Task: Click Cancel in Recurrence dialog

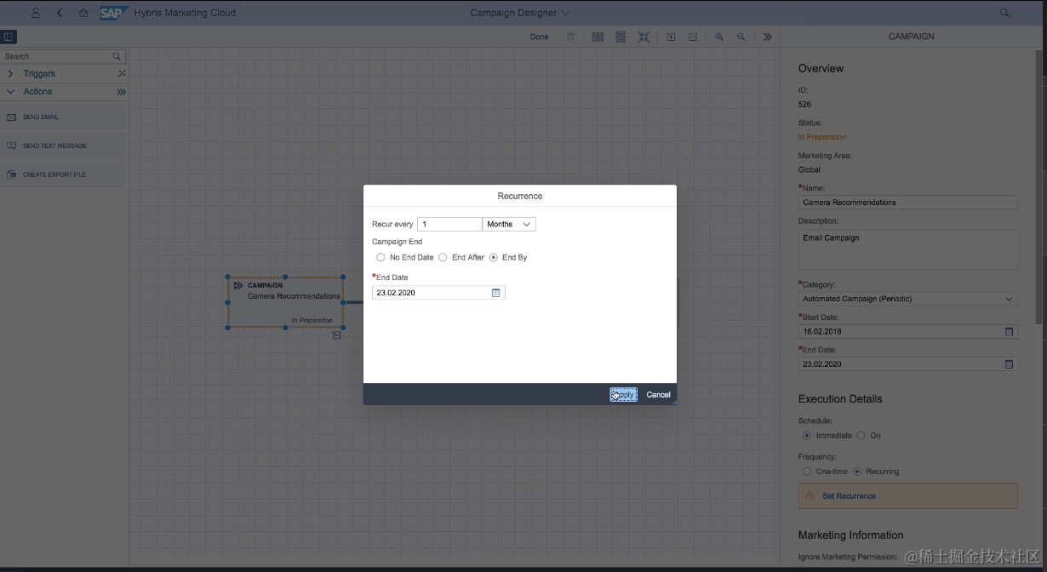Action: 658,394
